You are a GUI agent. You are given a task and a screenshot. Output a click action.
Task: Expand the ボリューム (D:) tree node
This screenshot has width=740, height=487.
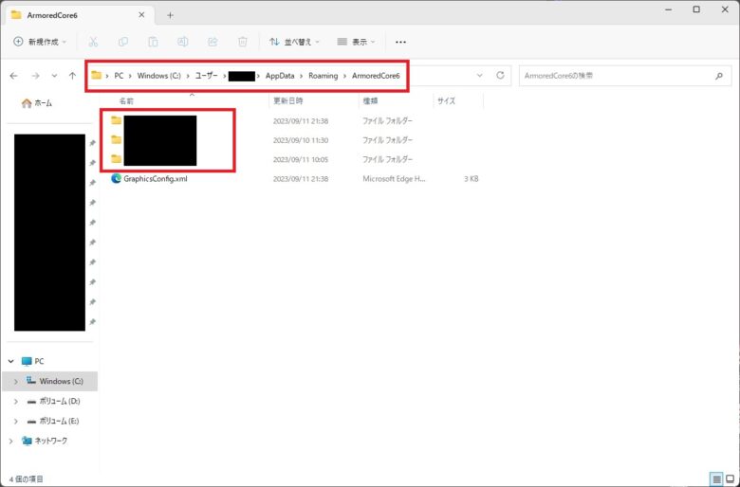point(15,401)
